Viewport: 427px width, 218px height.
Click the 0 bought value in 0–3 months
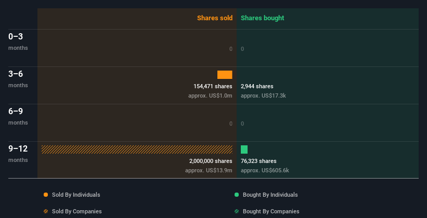(242, 49)
